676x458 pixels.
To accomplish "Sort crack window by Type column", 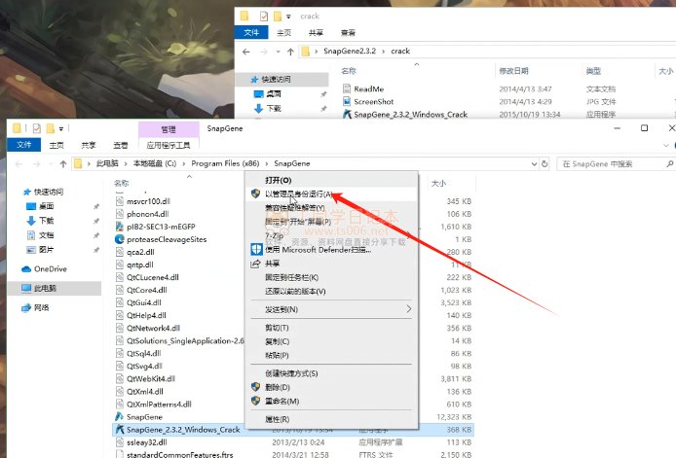I will tap(593, 71).
